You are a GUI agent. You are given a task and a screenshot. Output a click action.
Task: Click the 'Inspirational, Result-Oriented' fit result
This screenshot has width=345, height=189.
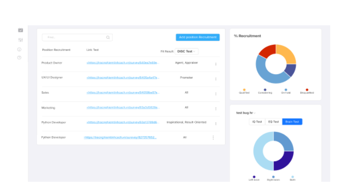point(186,122)
